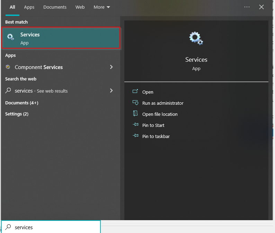275x233 pixels.
Task: Choose Run as administrator
Action: pyautogui.click(x=163, y=103)
